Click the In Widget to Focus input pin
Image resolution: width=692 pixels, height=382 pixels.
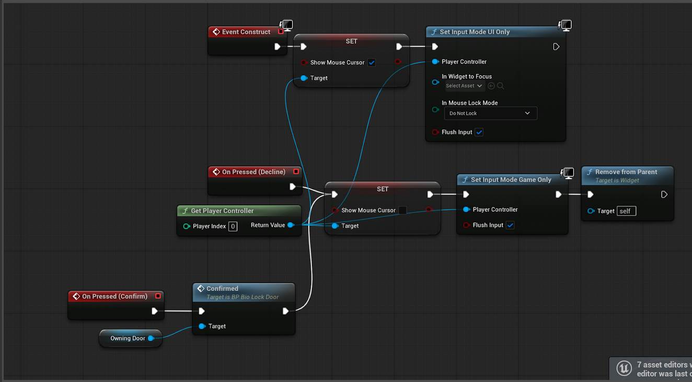[x=435, y=82]
